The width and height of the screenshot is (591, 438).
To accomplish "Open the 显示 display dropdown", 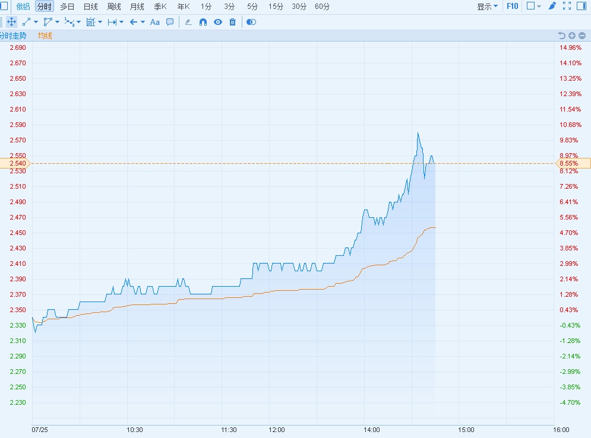I will coord(487,7).
